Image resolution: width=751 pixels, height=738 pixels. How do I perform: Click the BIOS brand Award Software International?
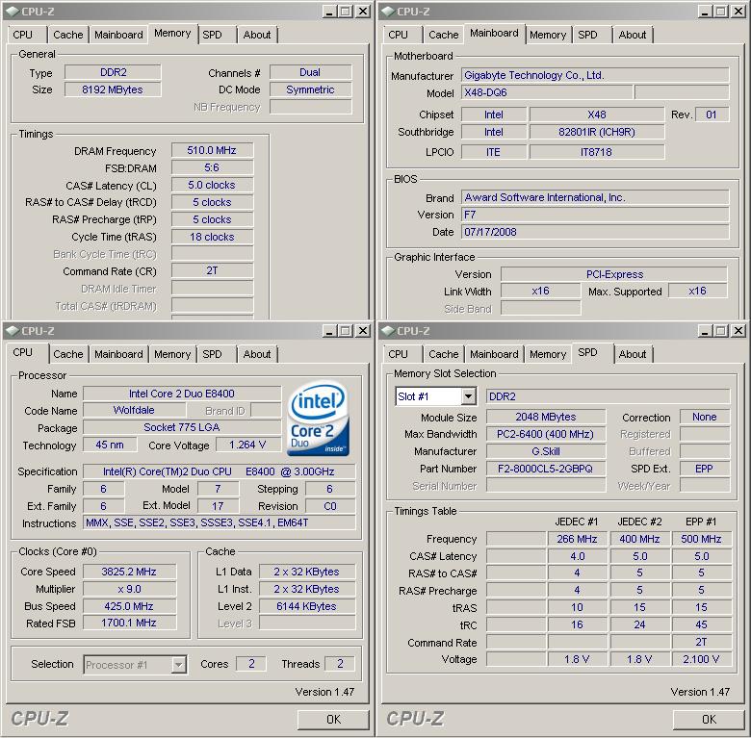click(x=595, y=197)
